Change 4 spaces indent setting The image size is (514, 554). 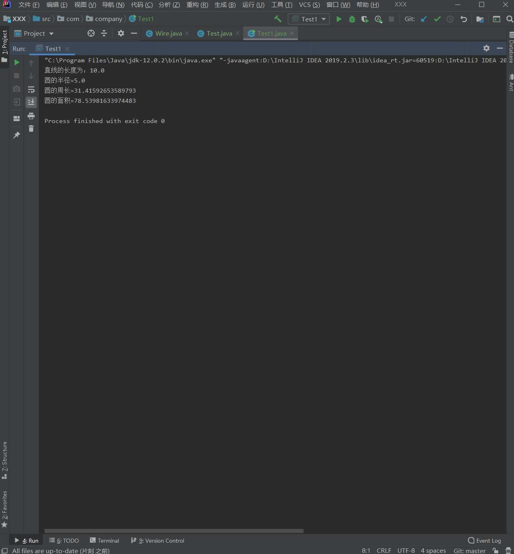point(433,550)
